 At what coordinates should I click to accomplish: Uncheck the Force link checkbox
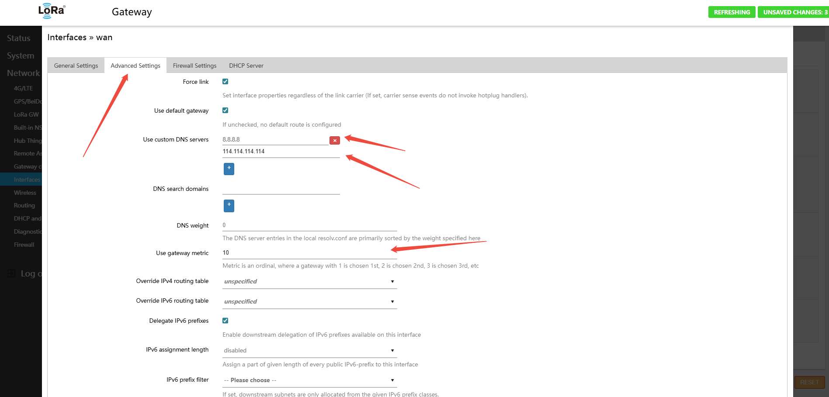pos(225,82)
